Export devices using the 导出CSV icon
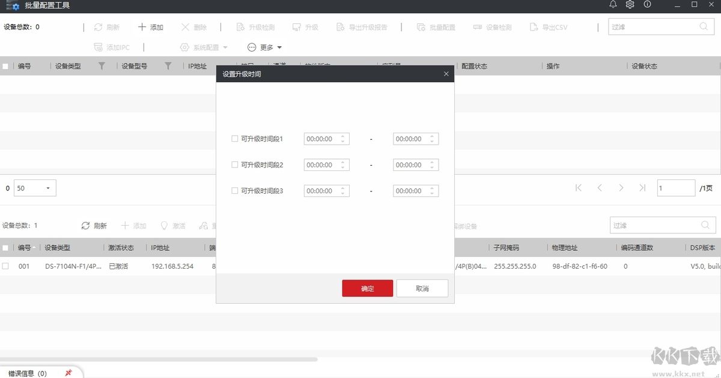This screenshot has width=721, height=378. point(549,26)
